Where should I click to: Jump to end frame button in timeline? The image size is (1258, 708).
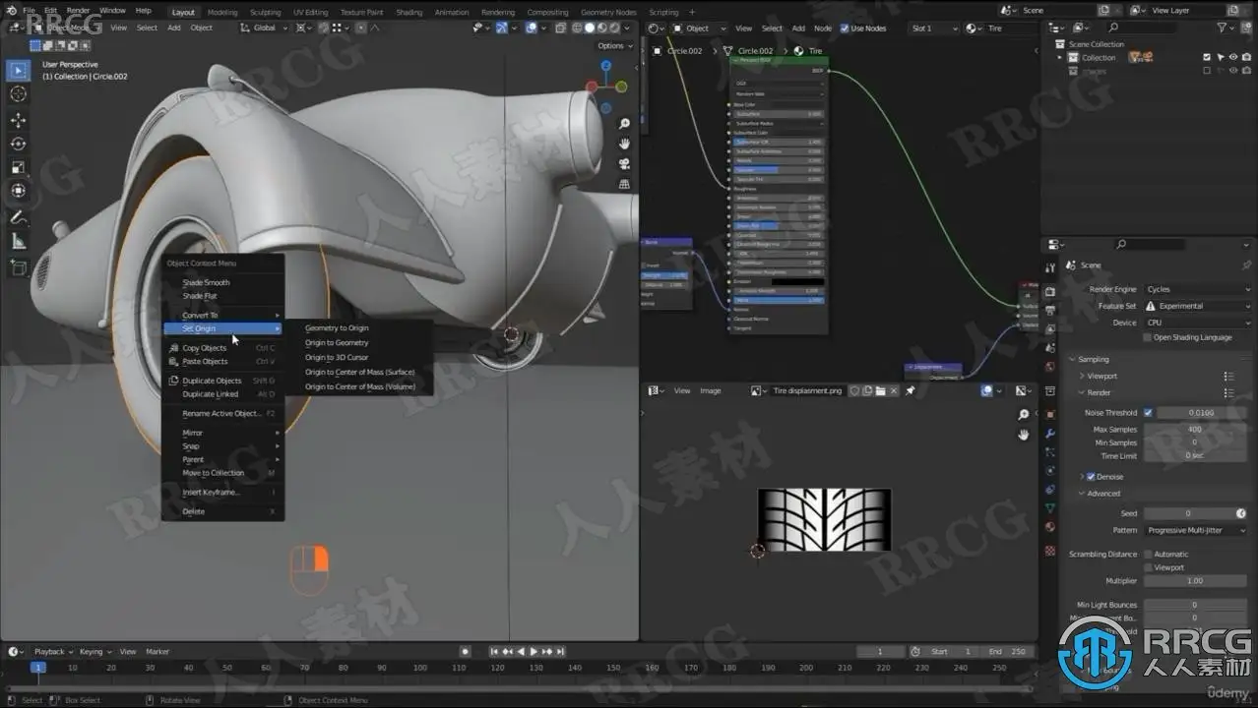560,651
